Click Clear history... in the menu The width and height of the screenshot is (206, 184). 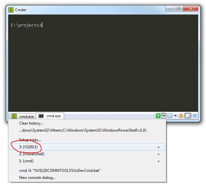click(31, 123)
